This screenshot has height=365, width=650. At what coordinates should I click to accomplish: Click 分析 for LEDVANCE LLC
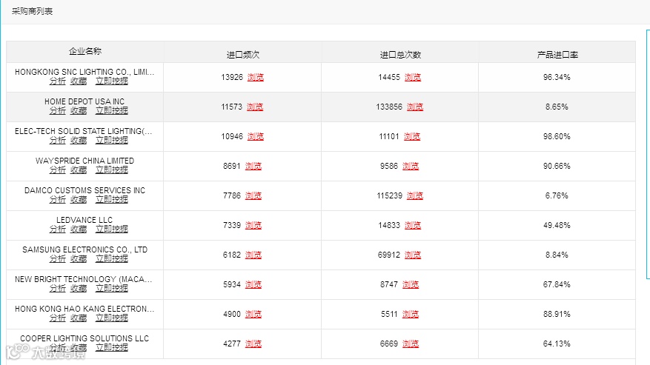point(57,230)
